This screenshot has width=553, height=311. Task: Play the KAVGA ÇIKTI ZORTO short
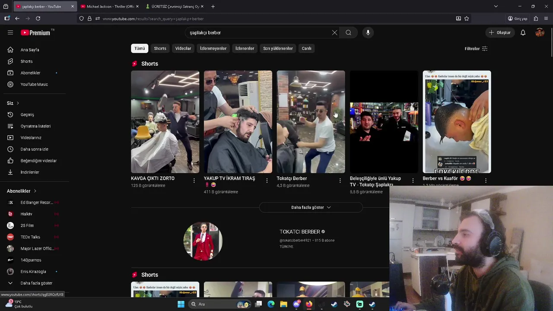tap(165, 122)
